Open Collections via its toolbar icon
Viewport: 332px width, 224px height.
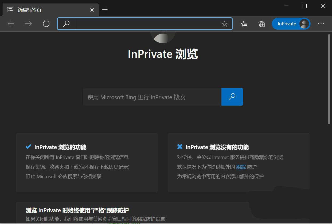[x=261, y=24]
